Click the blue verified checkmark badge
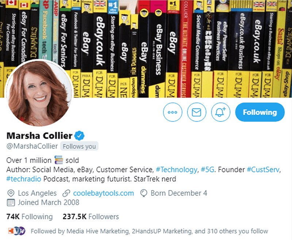Viewport: 292px width, 240px height. (x=79, y=135)
